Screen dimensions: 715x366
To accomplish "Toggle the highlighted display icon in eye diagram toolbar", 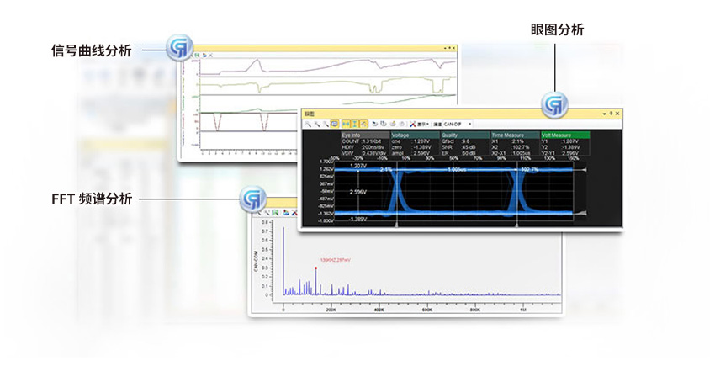I will tap(335, 124).
